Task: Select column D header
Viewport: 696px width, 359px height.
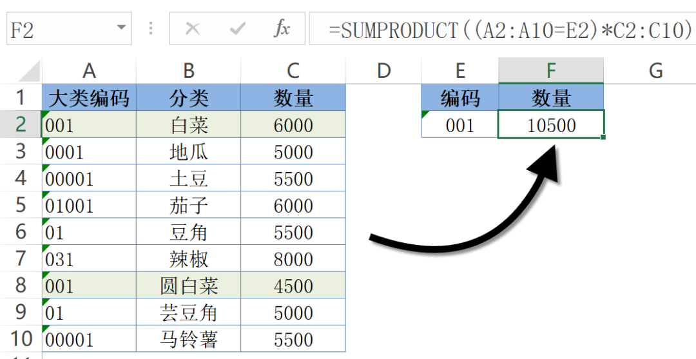Action: (x=383, y=70)
